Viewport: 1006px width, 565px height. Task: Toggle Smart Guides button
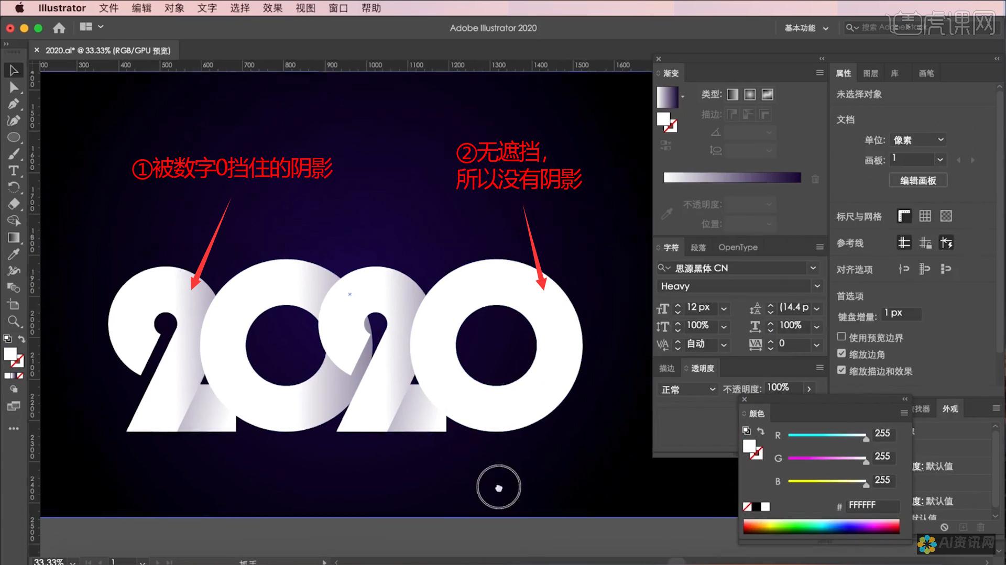(946, 242)
